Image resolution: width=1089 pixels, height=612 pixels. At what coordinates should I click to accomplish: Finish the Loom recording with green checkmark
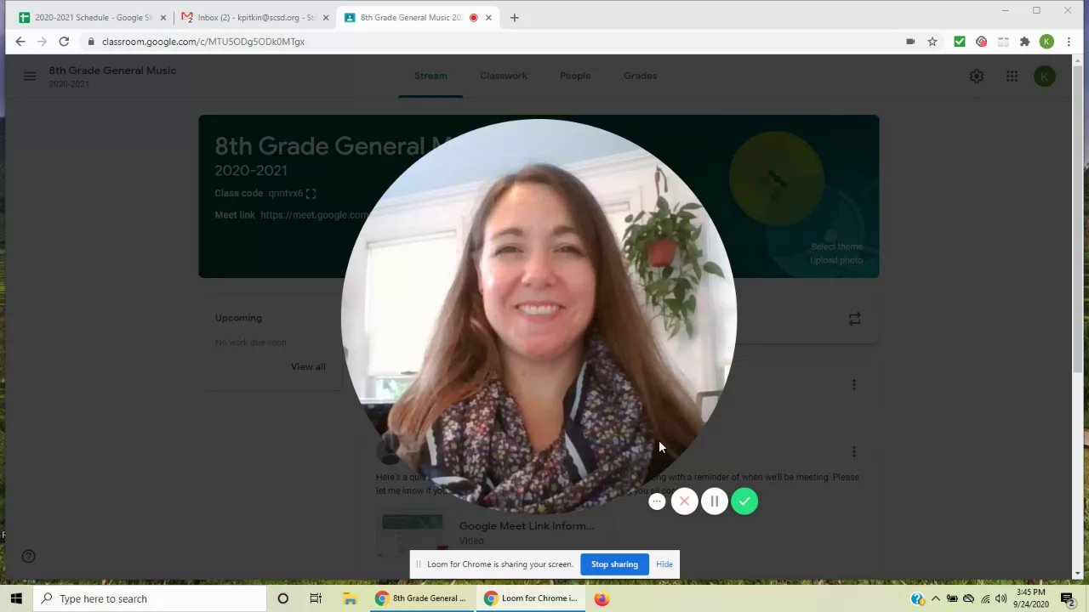tap(744, 501)
